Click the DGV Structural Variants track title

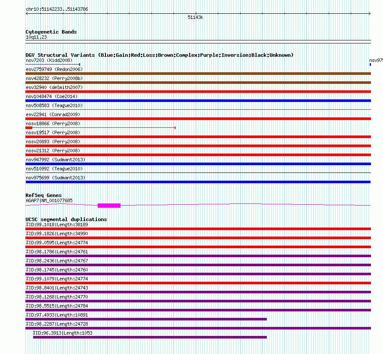159,55
